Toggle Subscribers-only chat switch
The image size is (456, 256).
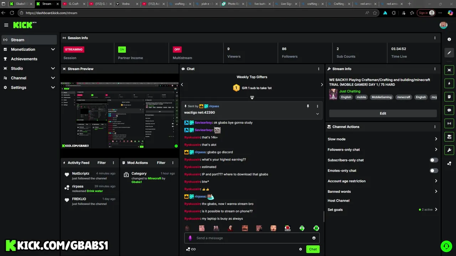coord(434,160)
